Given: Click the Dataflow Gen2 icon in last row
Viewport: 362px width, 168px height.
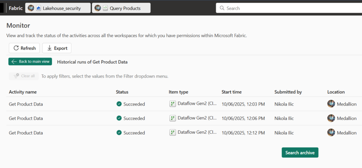Looking at the screenshot, I should click(x=173, y=132).
